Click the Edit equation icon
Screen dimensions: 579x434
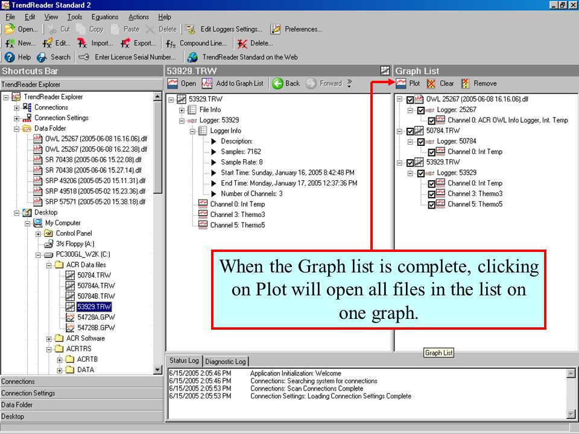(x=47, y=43)
